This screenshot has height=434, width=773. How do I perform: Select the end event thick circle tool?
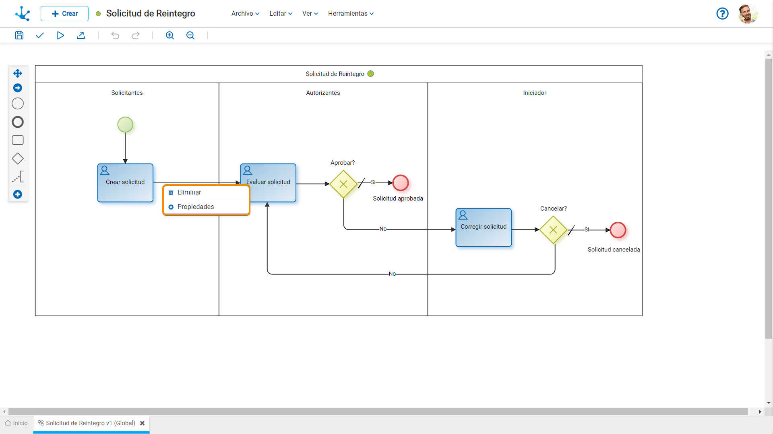18,122
